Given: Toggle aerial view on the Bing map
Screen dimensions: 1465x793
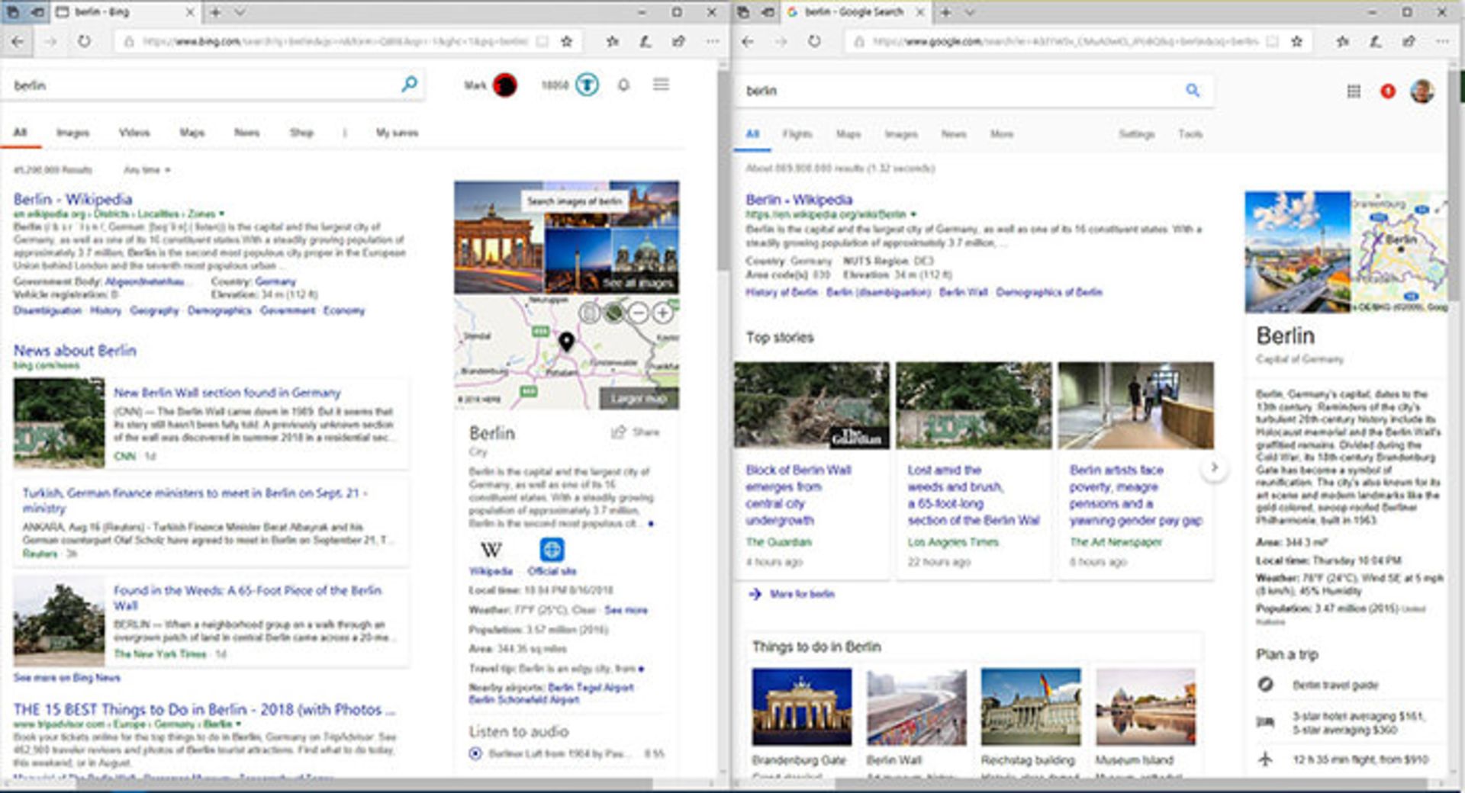Looking at the screenshot, I should click(x=613, y=313).
